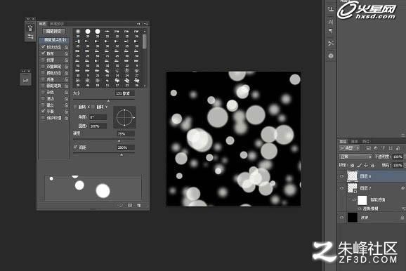Select the 画笔笔尖形状 brush tip shape entry

click(x=54, y=40)
